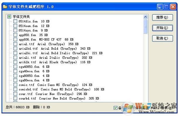Toggle the root 字体文件夹 checkbox
The image size is (179, 116).
point(9,17)
